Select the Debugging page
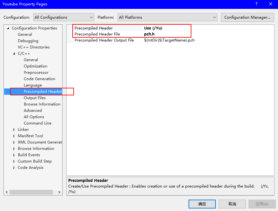 [x=28, y=41]
